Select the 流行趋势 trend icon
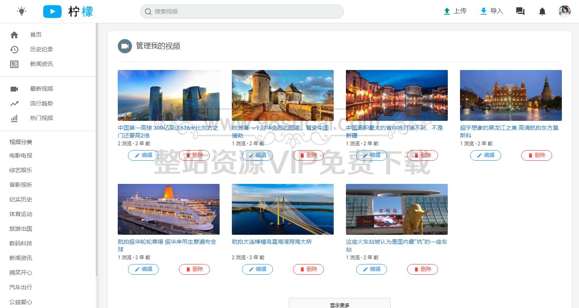This screenshot has height=308, width=579. point(14,103)
